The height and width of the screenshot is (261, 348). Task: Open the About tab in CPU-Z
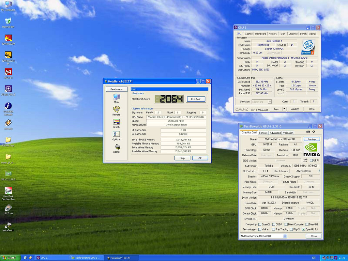pos(312,34)
